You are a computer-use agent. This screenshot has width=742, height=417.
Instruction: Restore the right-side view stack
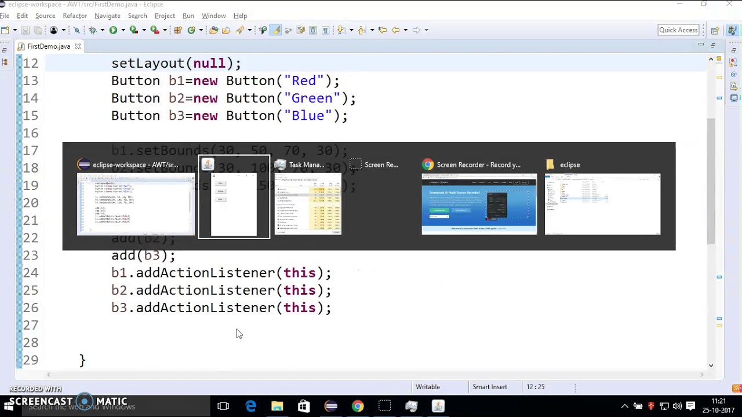734,50
